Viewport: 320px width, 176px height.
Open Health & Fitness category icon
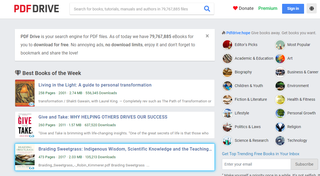pos(280,99)
